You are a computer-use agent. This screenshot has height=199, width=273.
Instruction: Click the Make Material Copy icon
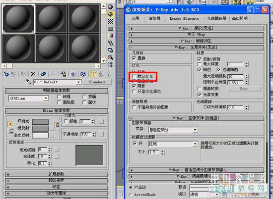pyautogui.click(x=43, y=74)
